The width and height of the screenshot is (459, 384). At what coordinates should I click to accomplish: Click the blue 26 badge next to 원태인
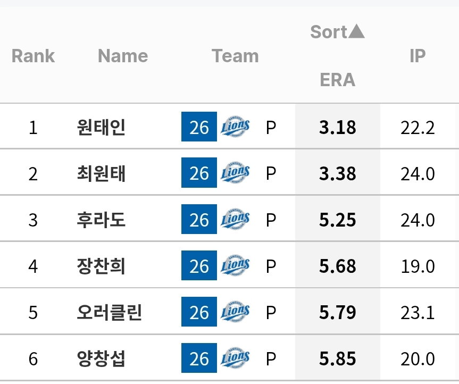199,127
